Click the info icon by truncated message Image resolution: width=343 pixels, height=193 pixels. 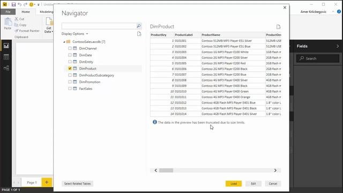[155, 122]
